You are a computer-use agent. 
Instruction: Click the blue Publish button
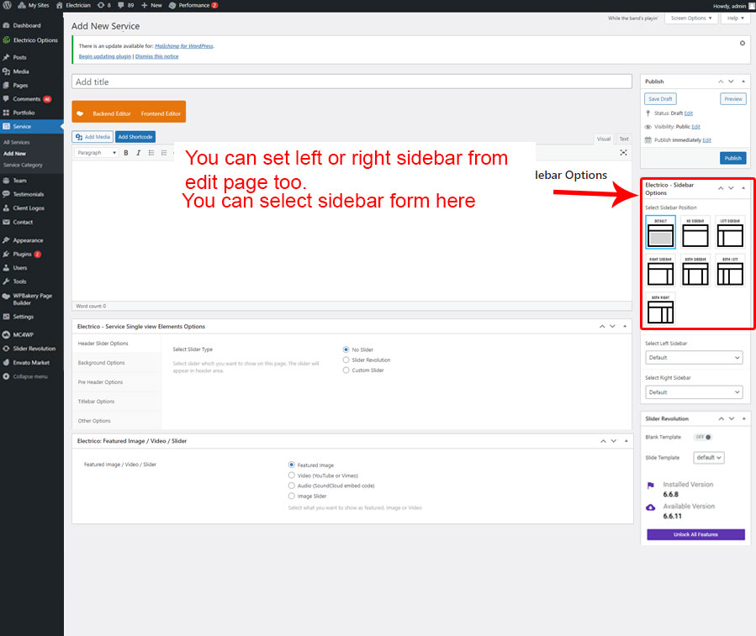tap(732, 158)
